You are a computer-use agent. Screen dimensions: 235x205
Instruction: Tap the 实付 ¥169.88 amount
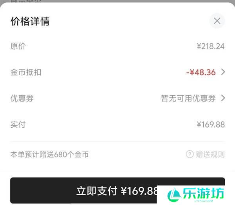(x=211, y=125)
